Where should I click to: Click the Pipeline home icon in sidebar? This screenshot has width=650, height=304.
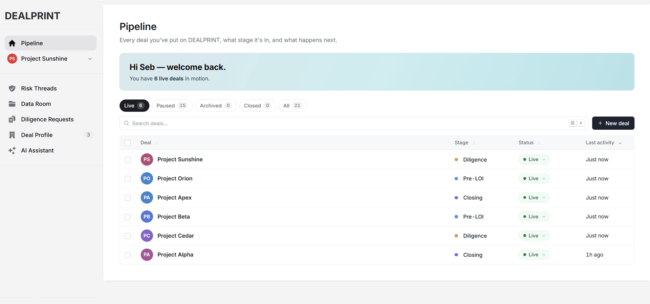tap(12, 43)
